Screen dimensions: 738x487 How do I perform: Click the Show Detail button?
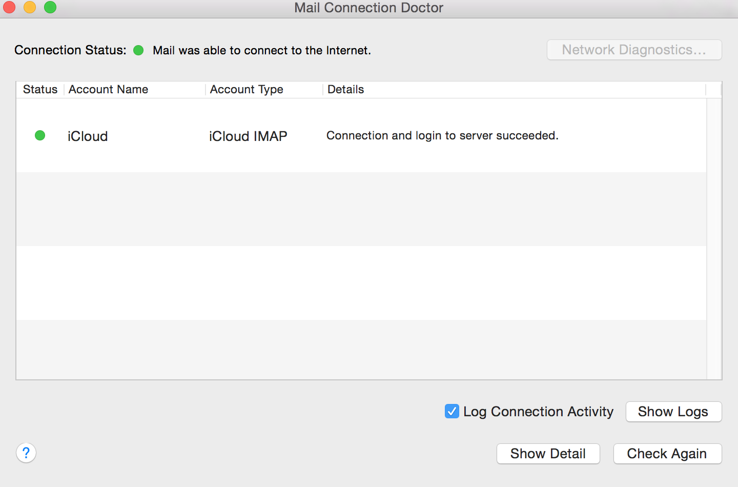548,453
